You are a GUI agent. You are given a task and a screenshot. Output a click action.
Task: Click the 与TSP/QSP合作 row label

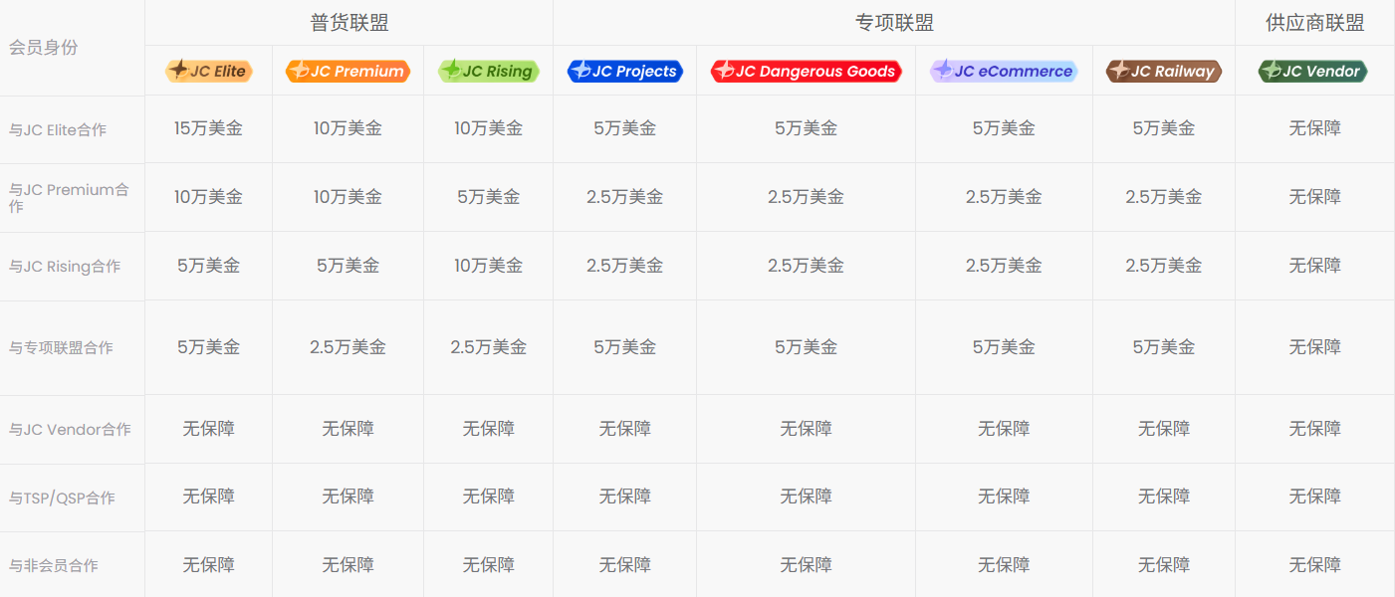coord(62,497)
